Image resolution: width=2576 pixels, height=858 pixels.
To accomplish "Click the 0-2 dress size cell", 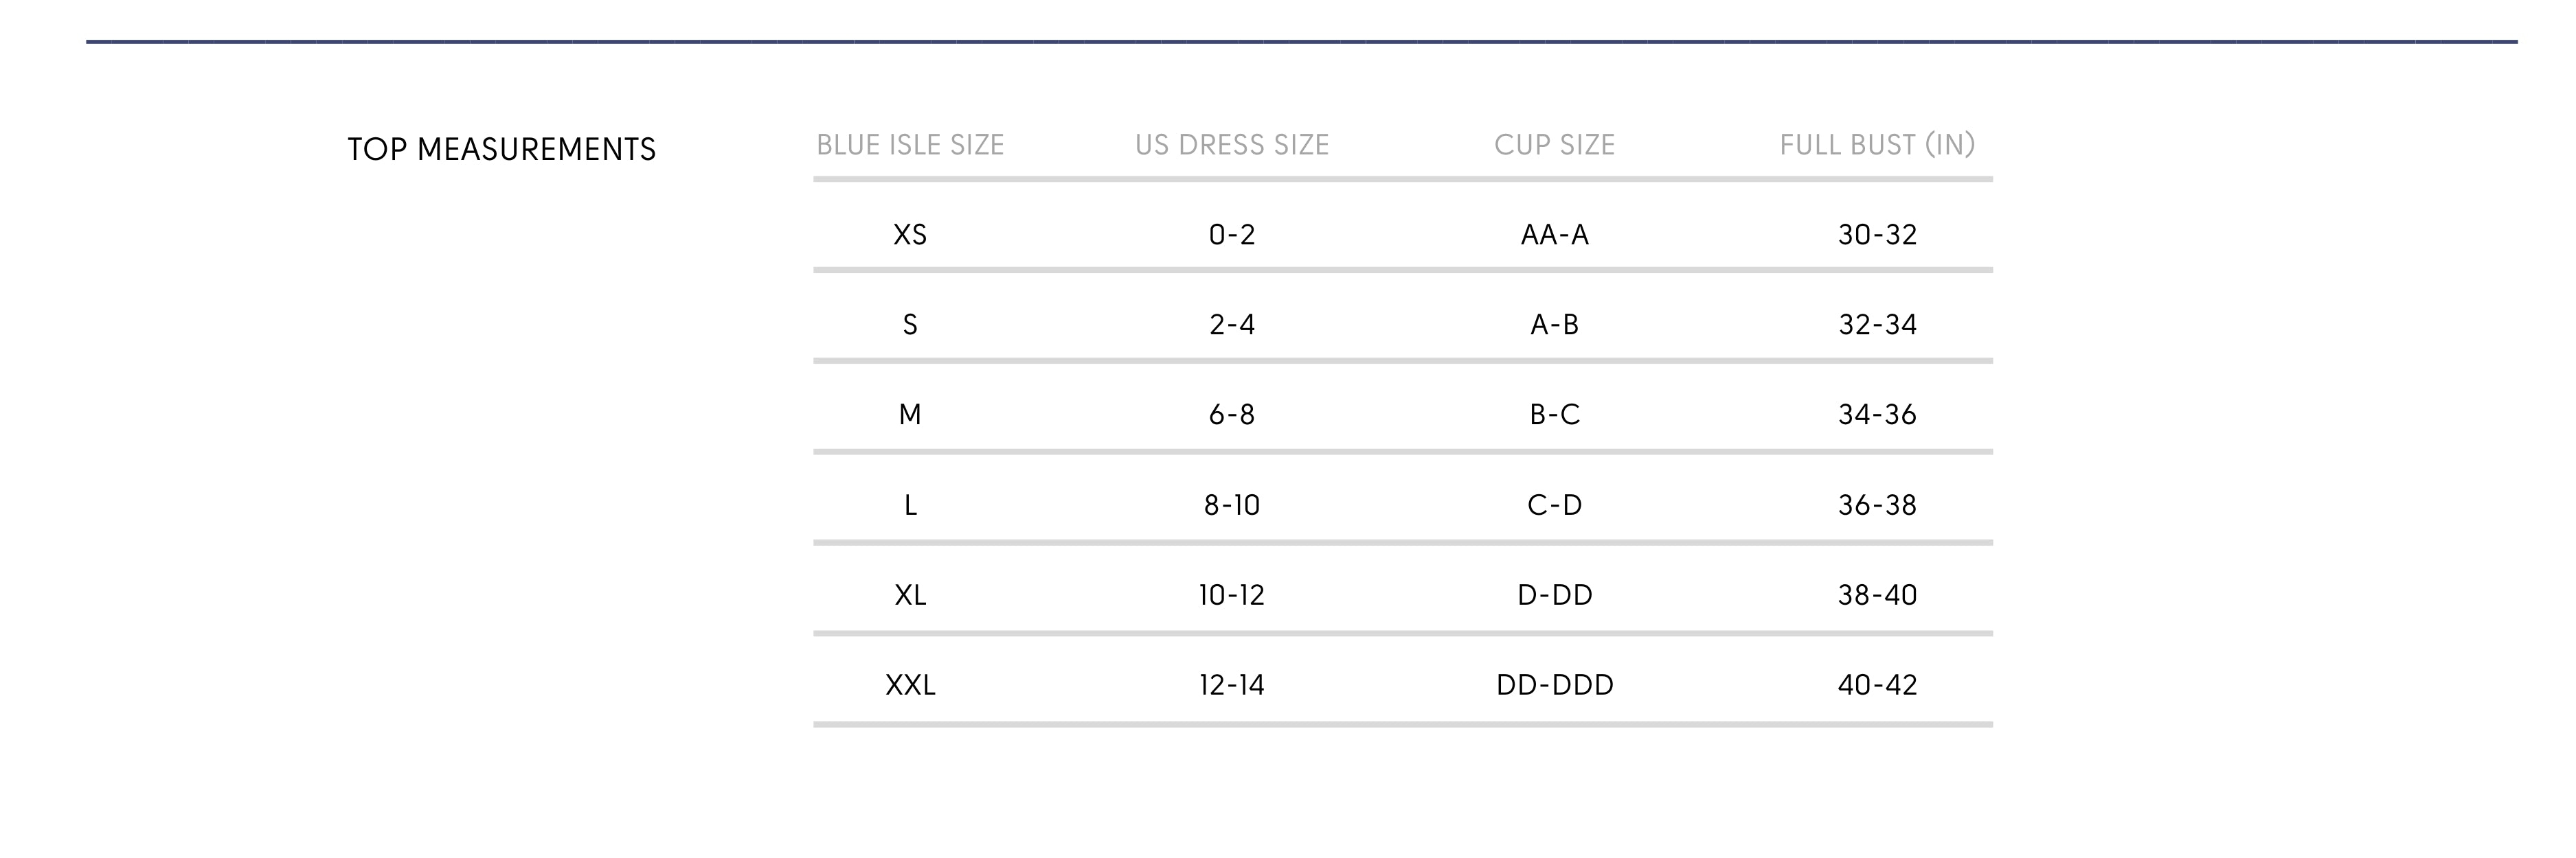I will click(x=1232, y=235).
